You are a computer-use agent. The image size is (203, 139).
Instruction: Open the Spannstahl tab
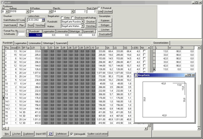click(61, 43)
